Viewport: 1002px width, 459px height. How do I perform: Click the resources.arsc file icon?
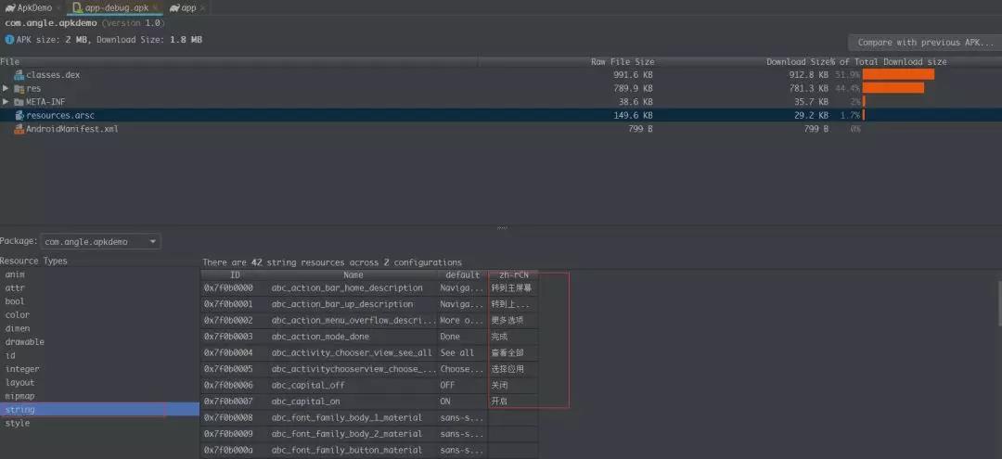tap(19, 116)
